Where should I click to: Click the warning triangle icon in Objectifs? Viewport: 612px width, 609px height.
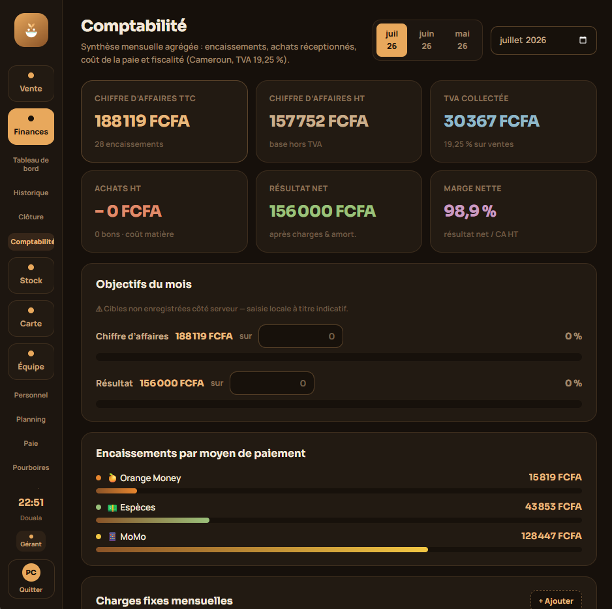tap(99, 309)
